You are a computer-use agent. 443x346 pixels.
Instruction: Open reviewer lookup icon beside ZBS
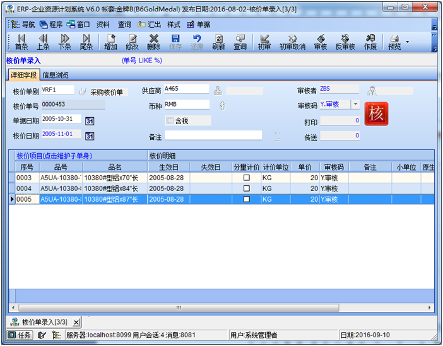(x=372, y=91)
